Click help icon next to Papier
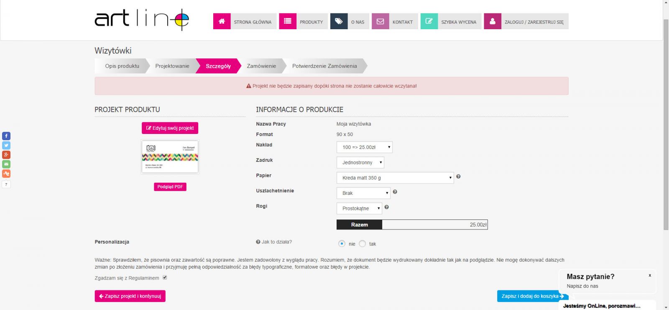Image resolution: width=669 pixels, height=310 pixels. click(x=458, y=177)
